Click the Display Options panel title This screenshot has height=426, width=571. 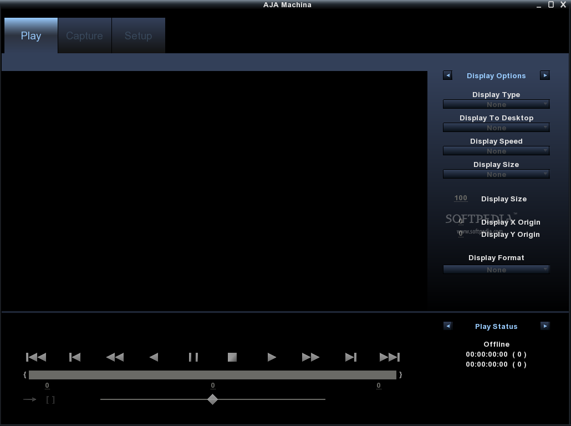(496, 76)
